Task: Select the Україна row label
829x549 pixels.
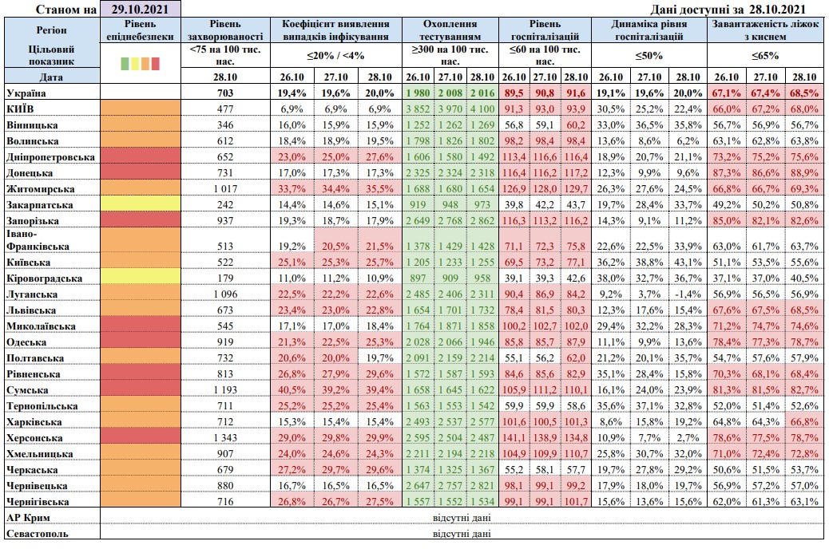Action: coord(25,93)
